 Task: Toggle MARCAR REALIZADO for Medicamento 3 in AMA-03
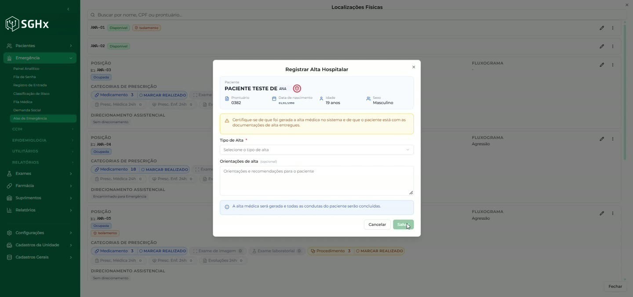[162, 95]
